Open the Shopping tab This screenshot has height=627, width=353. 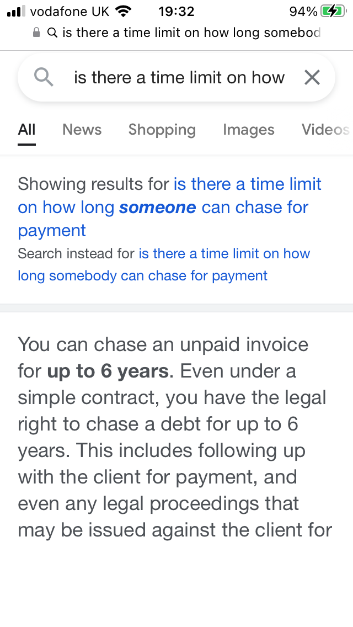pyautogui.click(x=162, y=130)
